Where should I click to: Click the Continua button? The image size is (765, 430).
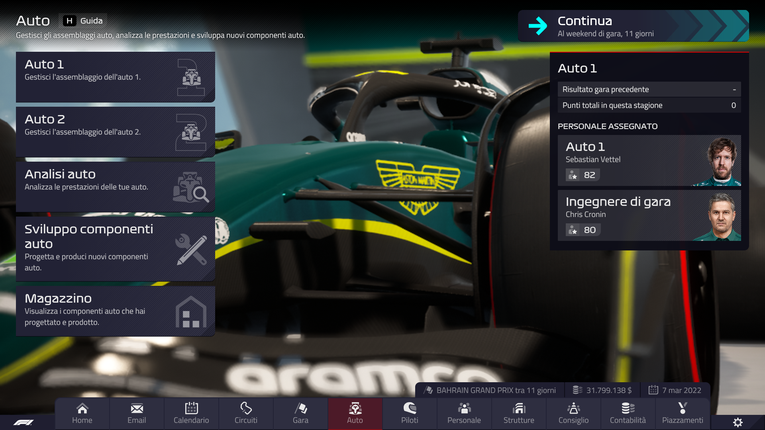coord(634,26)
